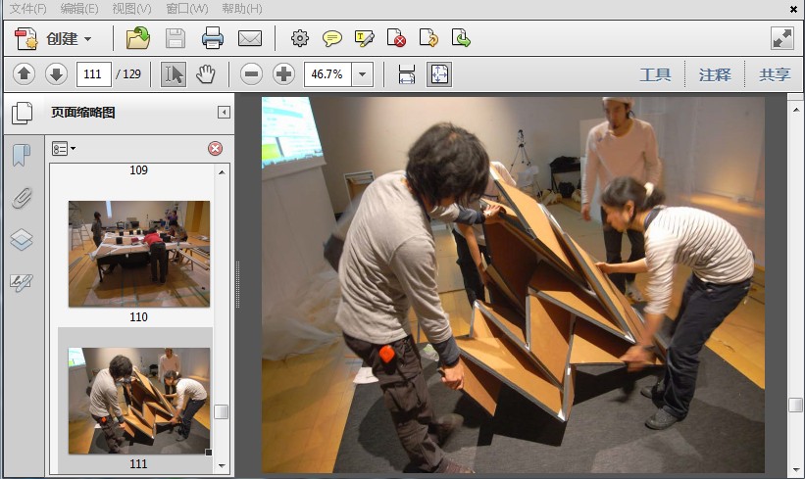Open the 帮助(H) menu
The image size is (805, 479).
click(x=242, y=9)
